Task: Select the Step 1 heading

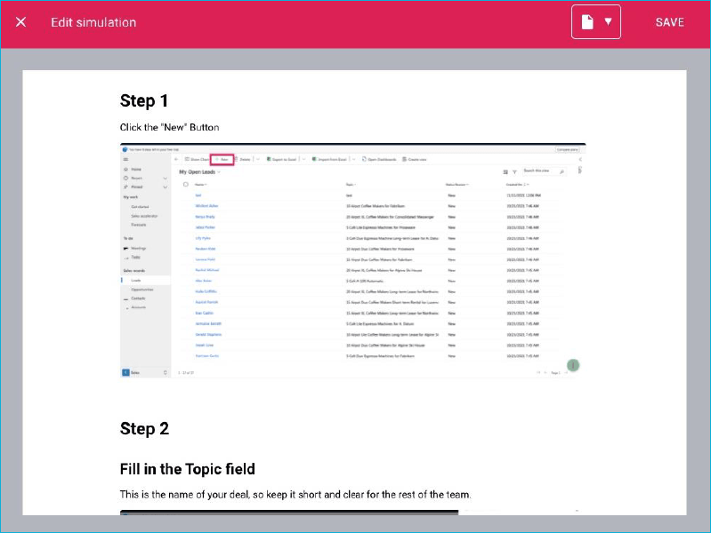Action: click(144, 100)
